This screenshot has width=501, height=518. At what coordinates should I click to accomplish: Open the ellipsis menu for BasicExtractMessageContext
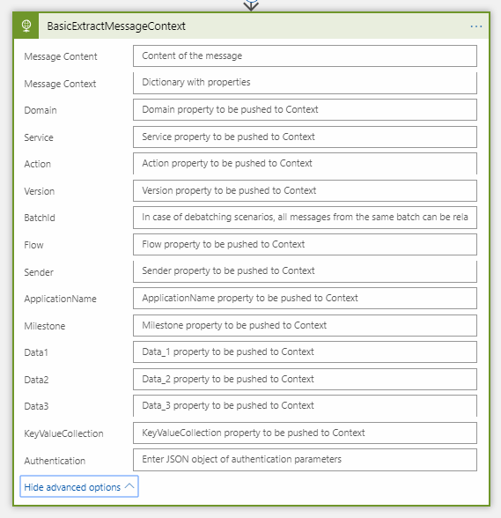pyautogui.click(x=475, y=26)
